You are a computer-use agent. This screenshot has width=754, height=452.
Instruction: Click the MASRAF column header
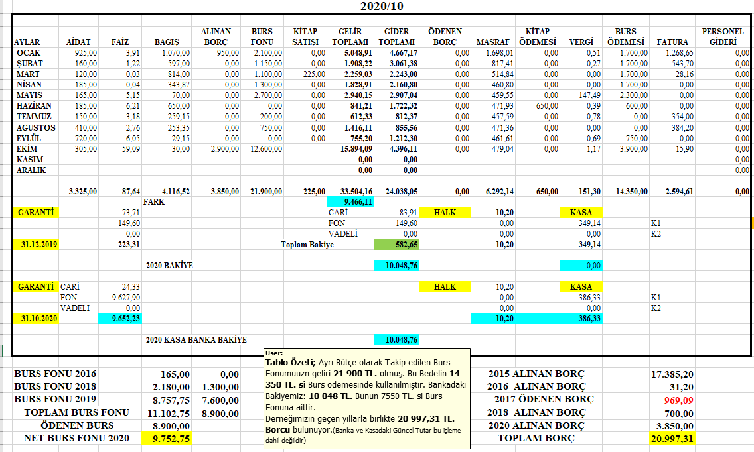coord(493,42)
